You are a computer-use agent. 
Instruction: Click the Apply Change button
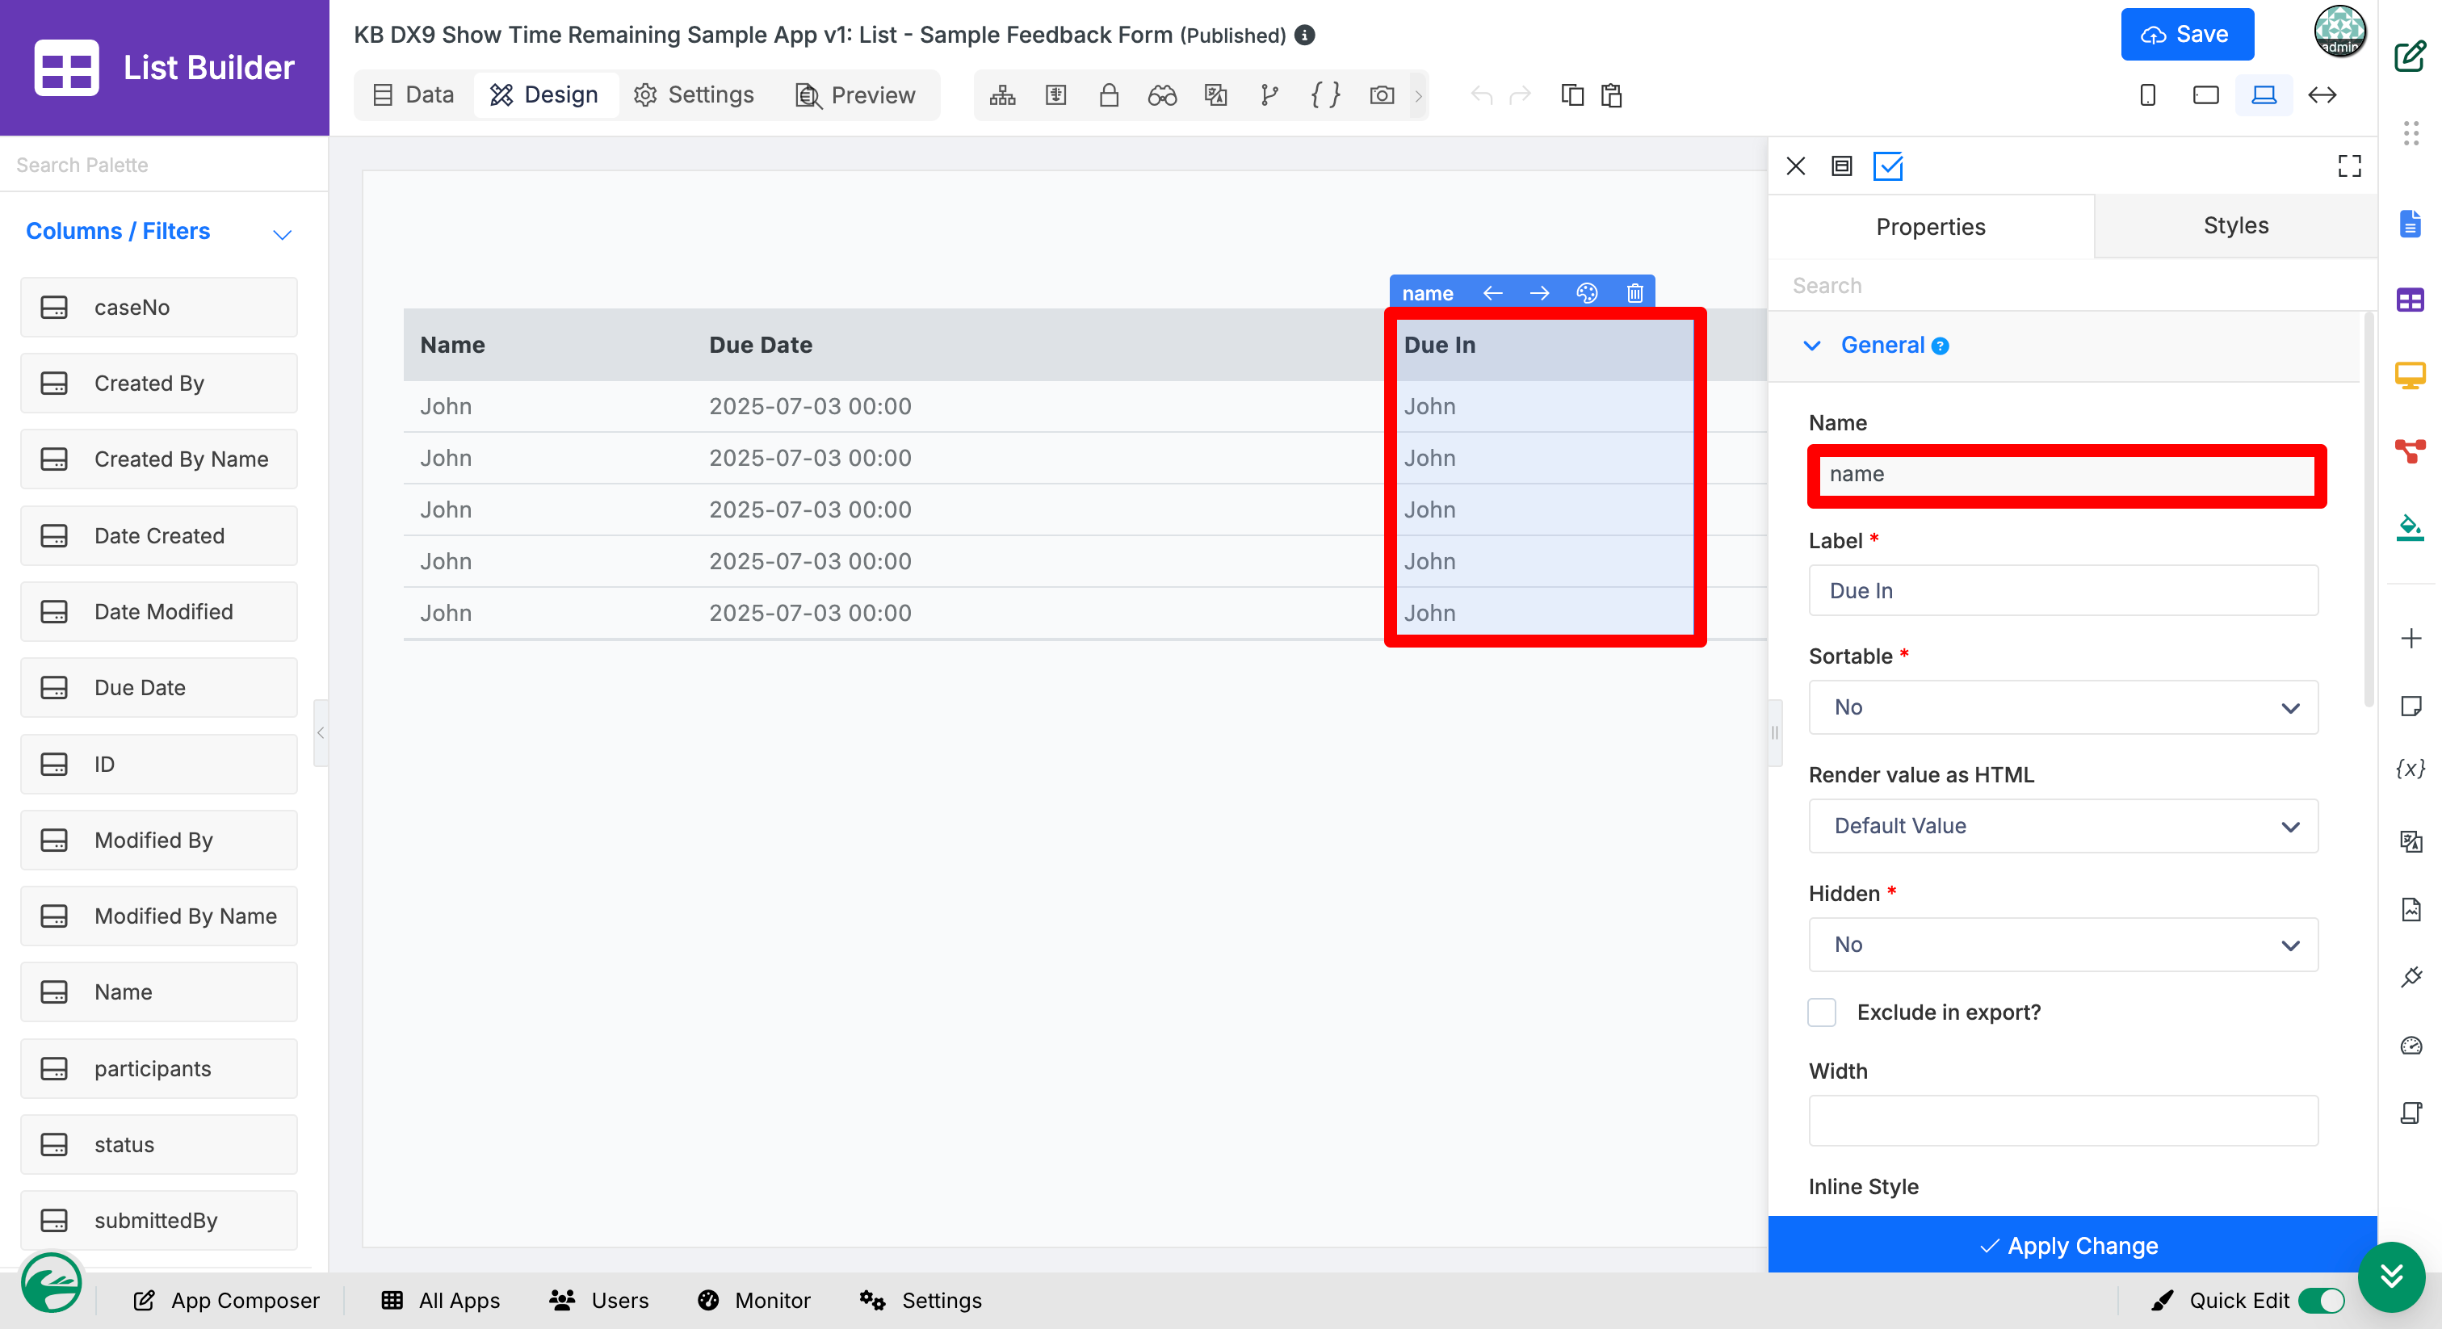(2071, 1245)
